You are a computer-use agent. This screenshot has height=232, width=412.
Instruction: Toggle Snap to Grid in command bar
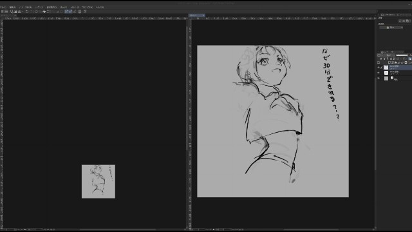[75, 12]
